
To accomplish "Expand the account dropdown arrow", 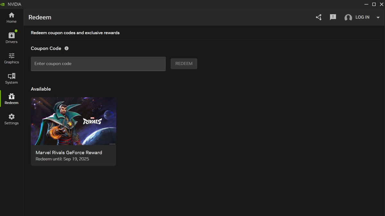I will point(378,17).
